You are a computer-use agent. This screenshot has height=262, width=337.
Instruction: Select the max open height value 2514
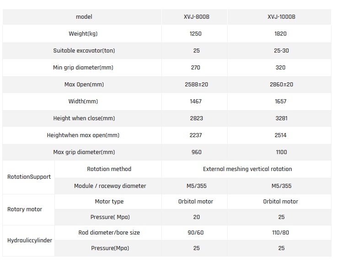tap(281, 135)
